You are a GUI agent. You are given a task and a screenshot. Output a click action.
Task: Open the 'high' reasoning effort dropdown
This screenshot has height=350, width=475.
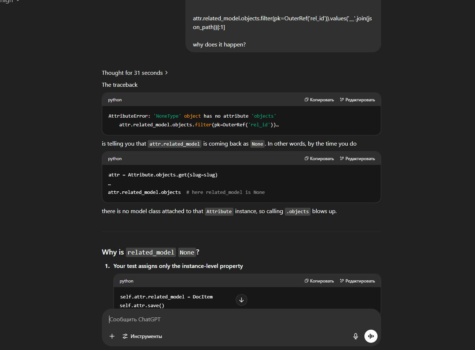point(9,2)
